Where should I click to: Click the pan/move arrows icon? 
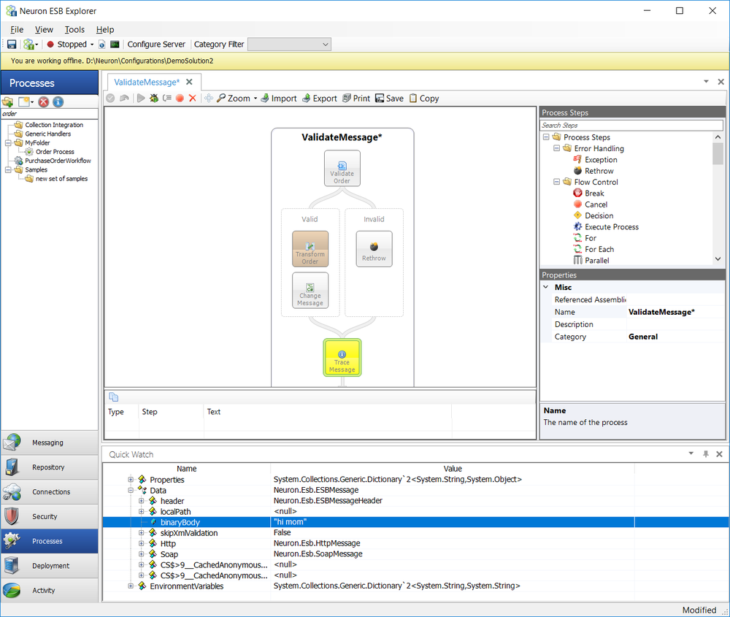coord(209,99)
